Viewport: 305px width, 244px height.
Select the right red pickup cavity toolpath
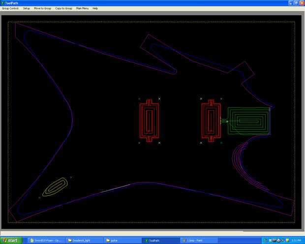pyautogui.click(x=211, y=121)
